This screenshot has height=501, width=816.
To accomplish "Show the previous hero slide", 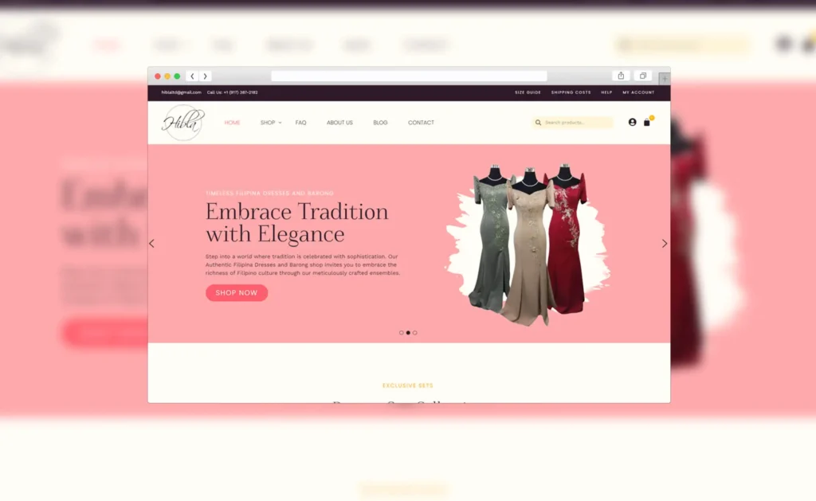I will 152,244.
